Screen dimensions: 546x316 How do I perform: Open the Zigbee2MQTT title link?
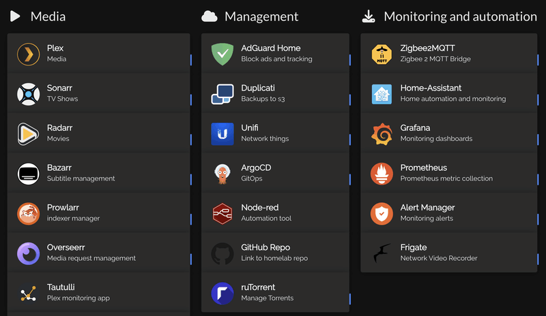click(428, 48)
